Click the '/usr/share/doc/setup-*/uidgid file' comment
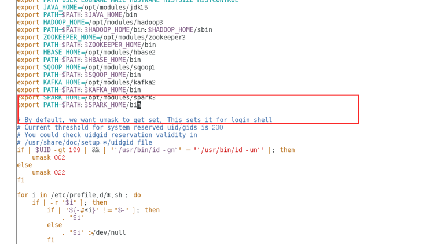 pyautogui.click(x=85, y=142)
